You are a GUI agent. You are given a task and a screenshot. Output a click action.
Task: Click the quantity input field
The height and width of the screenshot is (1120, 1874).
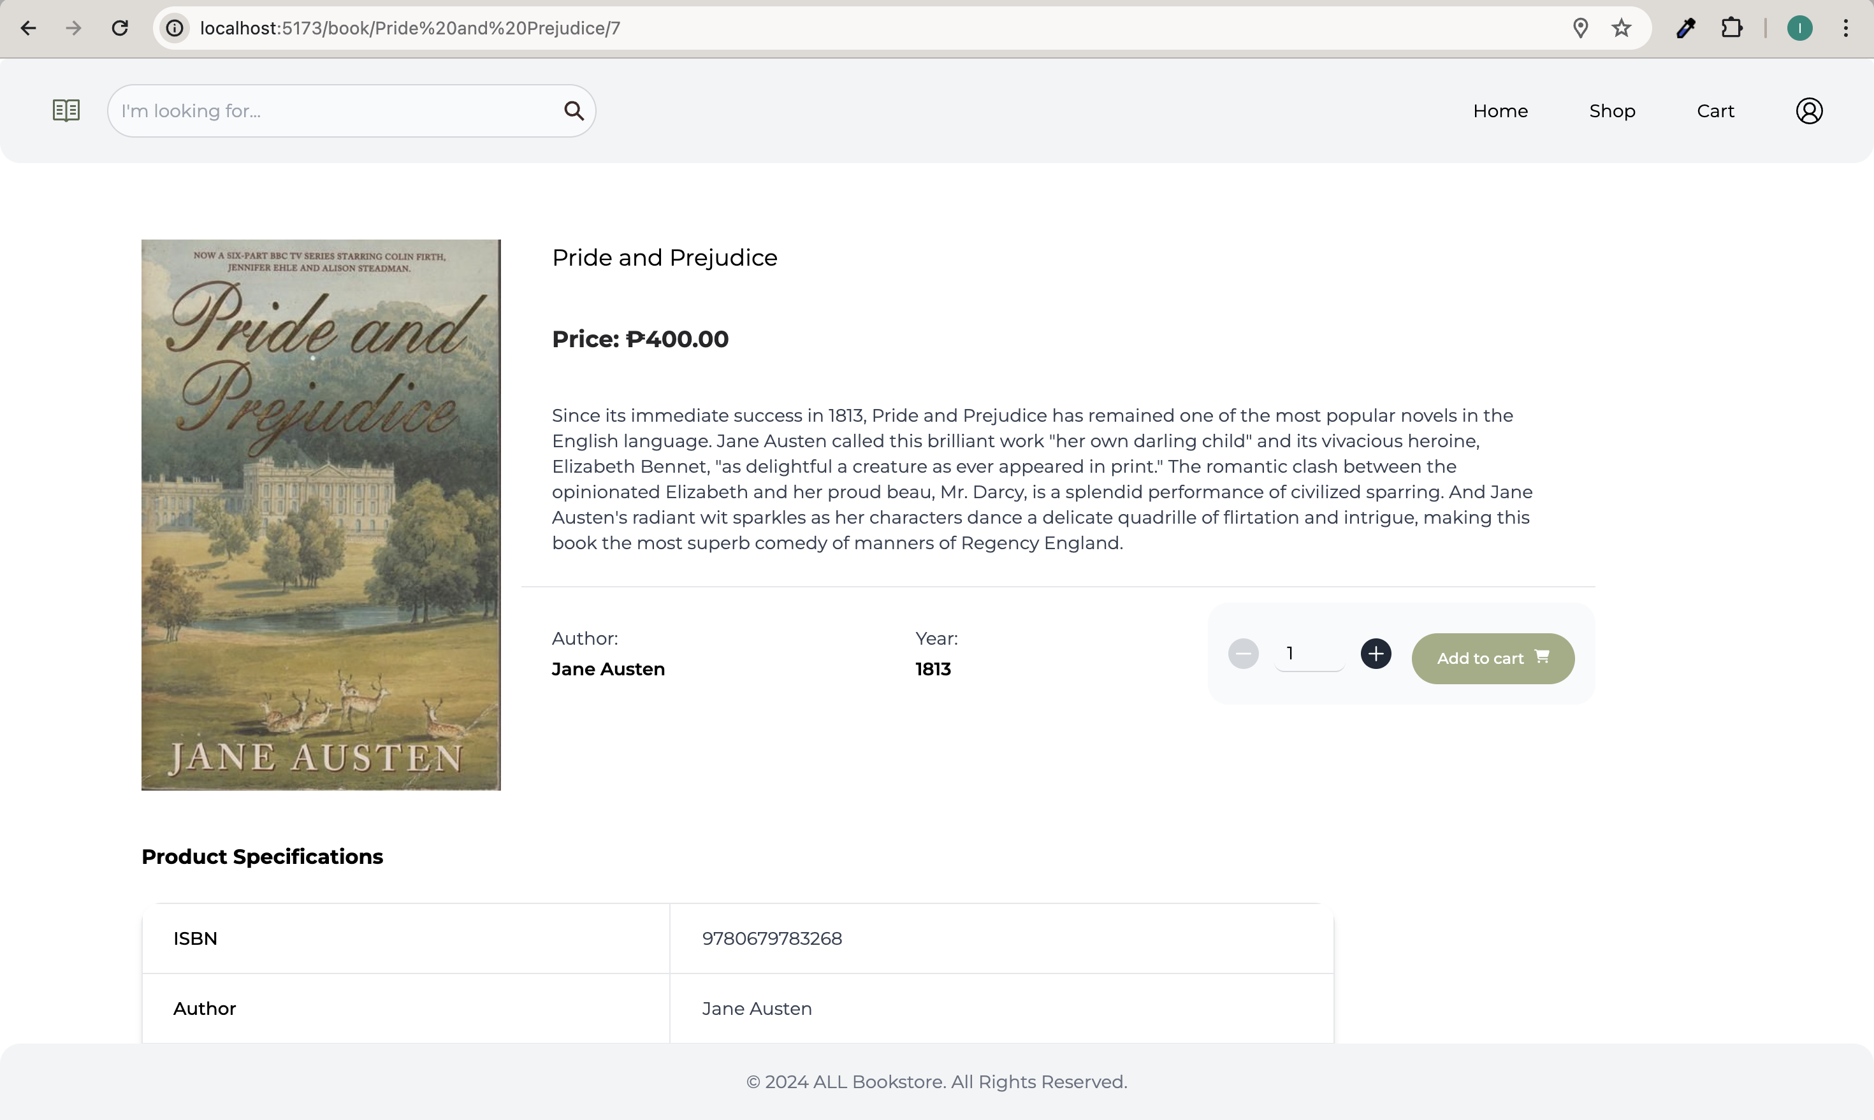[1309, 654]
